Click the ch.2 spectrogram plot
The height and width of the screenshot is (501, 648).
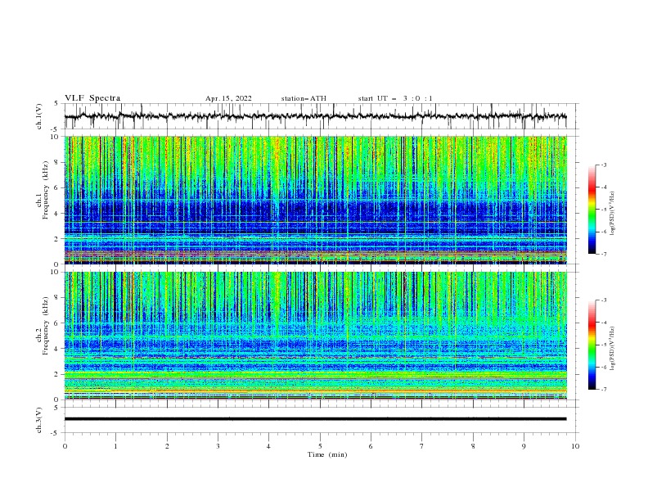pyautogui.click(x=316, y=336)
